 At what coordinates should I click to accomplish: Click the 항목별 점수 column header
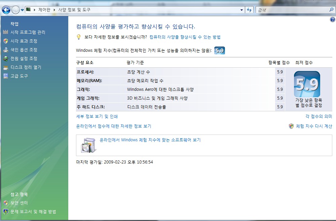(x=279, y=63)
